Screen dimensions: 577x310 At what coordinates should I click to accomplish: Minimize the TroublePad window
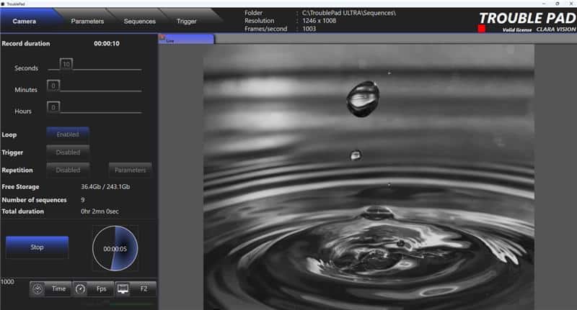pos(544,4)
